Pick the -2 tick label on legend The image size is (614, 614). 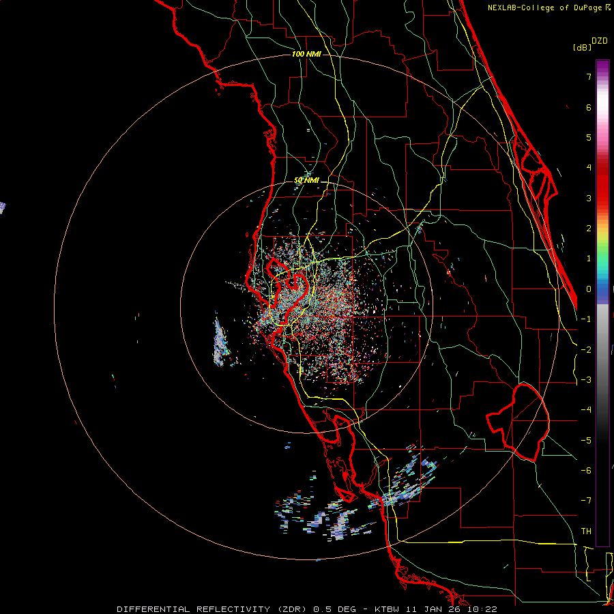[586, 350]
